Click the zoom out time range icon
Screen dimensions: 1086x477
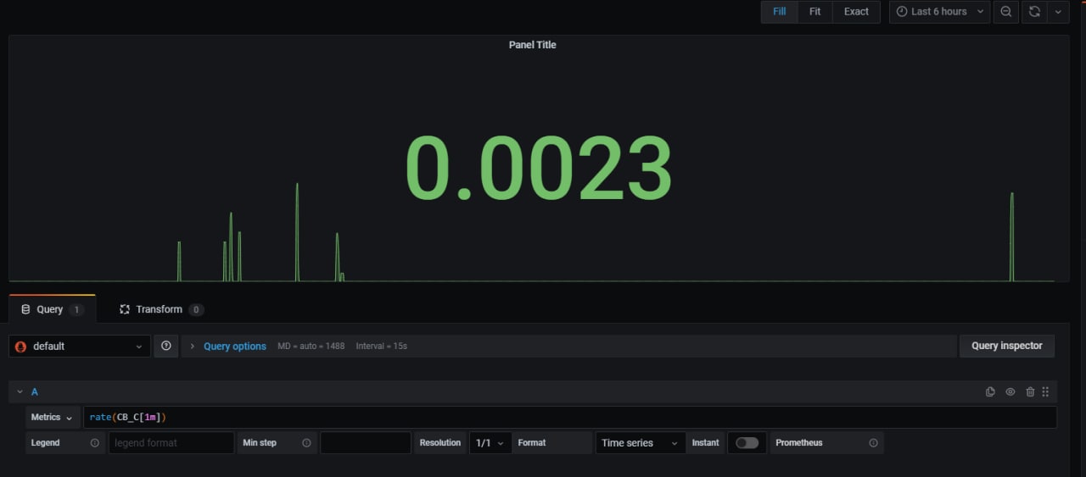tap(1005, 12)
